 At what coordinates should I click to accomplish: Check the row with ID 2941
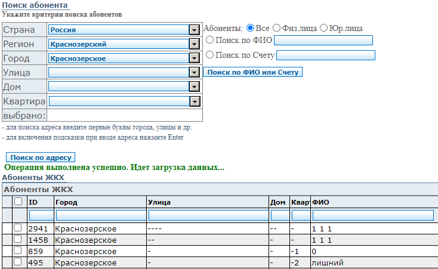18,228
